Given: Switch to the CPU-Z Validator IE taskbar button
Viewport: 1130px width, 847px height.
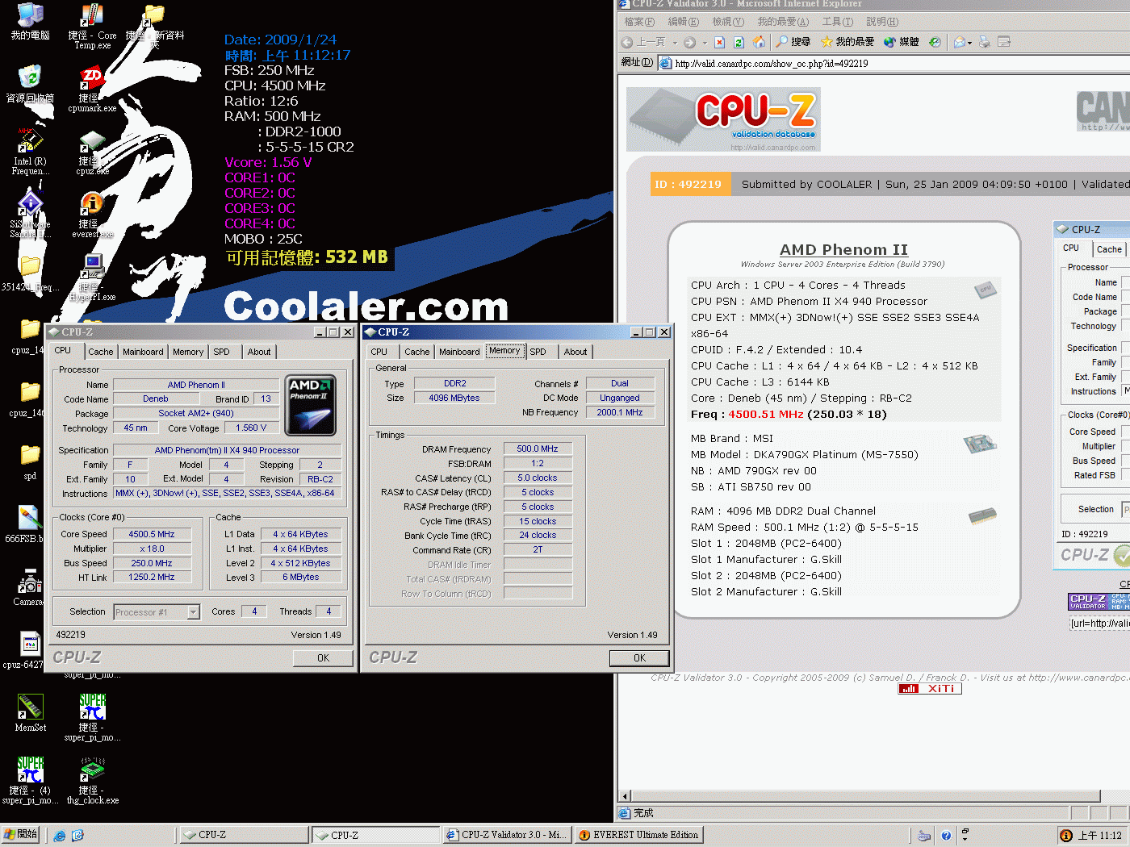Looking at the screenshot, I should (x=507, y=835).
